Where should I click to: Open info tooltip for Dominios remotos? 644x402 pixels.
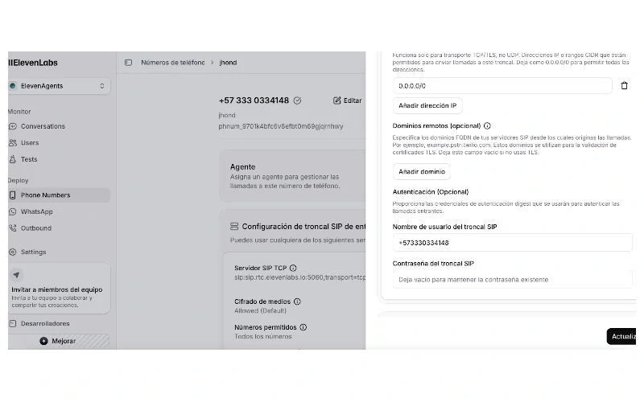pos(487,126)
